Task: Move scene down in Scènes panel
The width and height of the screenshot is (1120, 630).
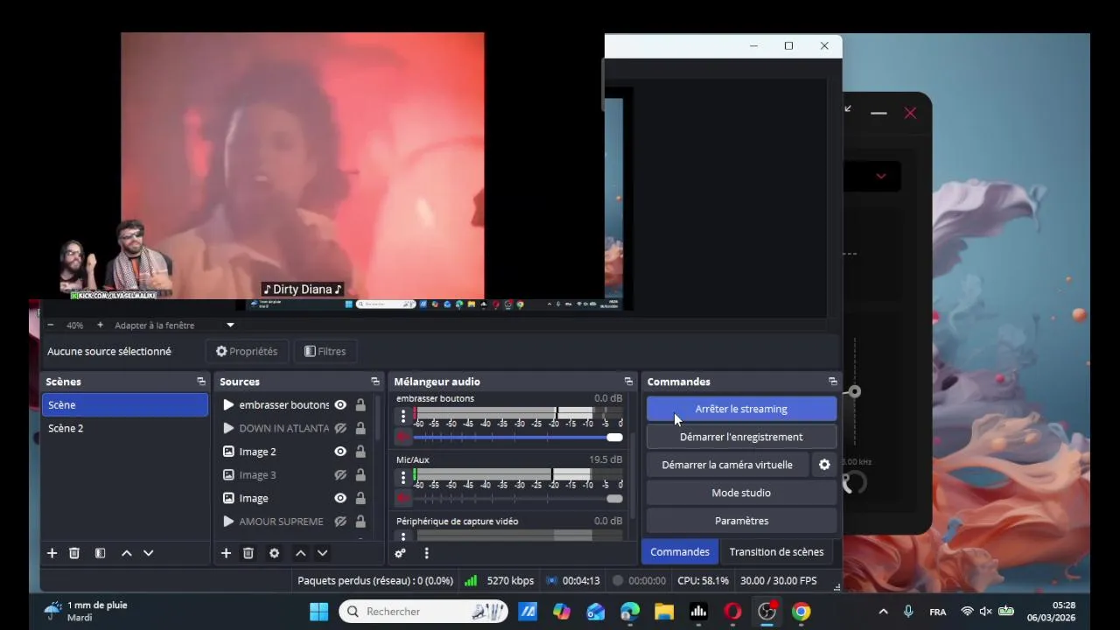Action: (x=148, y=553)
